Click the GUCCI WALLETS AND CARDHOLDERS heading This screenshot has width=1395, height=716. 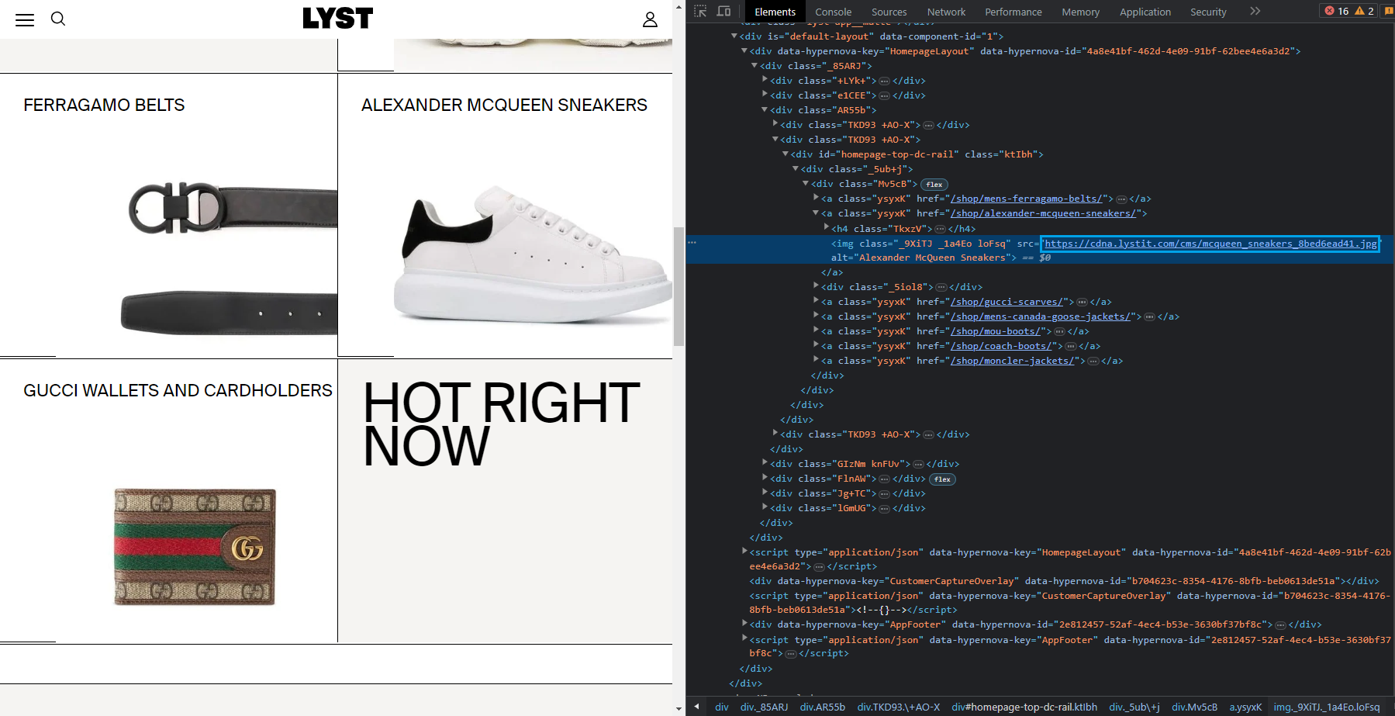[x=177, y=390]
